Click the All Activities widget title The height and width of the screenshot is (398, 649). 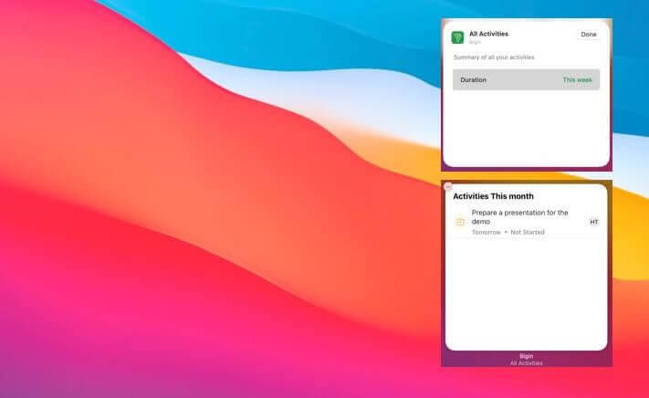(x=488, y=34)
